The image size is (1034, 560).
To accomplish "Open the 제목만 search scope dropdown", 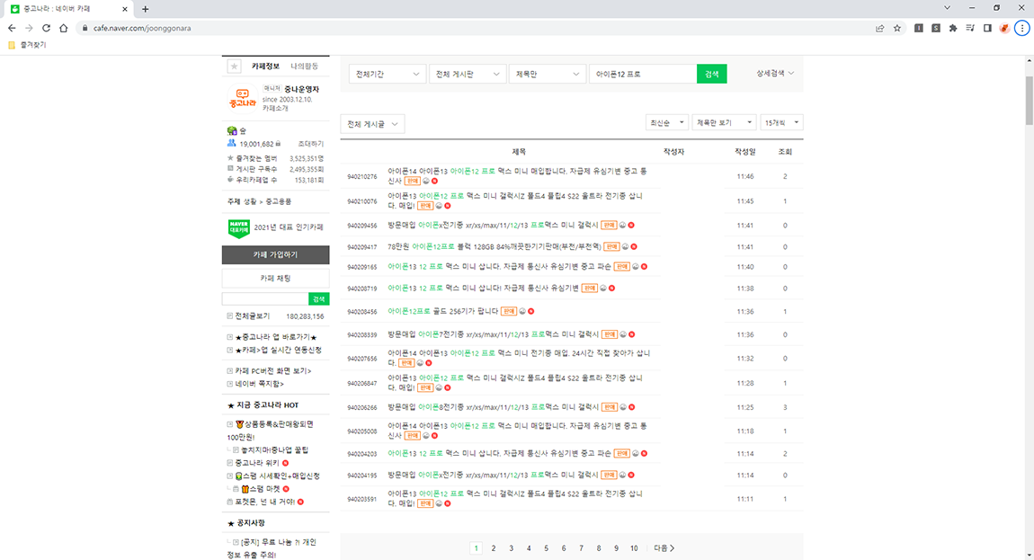I will click(547, 74).
